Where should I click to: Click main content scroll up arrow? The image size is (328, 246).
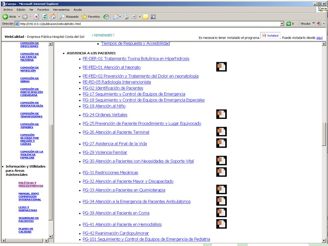pyautogui.click(x=324, y=44)
